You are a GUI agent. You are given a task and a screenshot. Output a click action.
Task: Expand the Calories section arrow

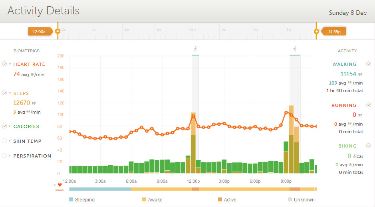(10, 126)
